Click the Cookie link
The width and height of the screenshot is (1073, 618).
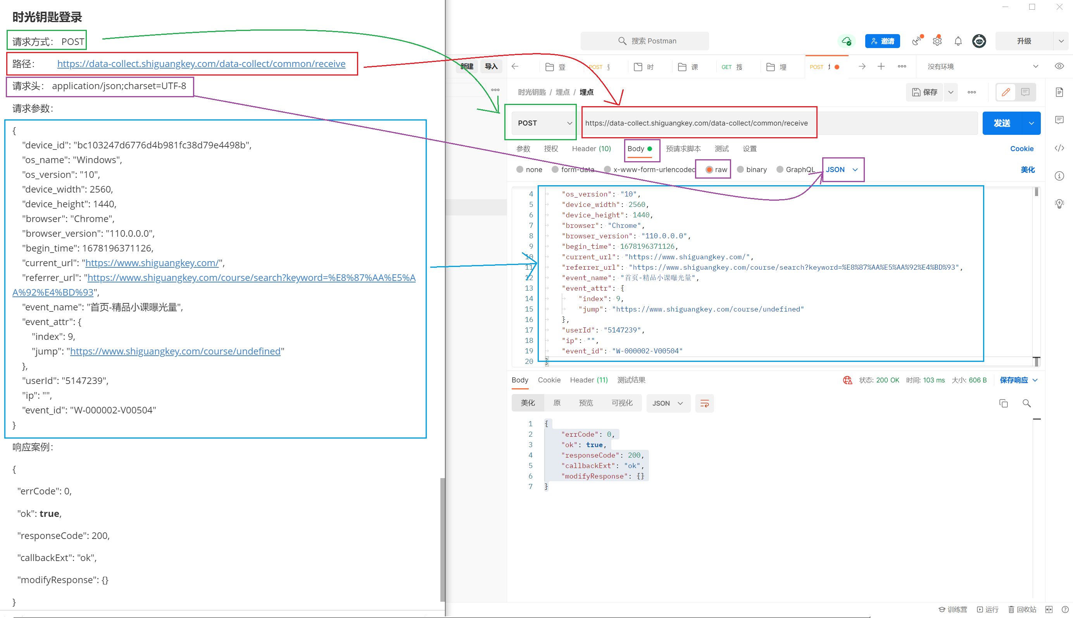(1021, 148)
